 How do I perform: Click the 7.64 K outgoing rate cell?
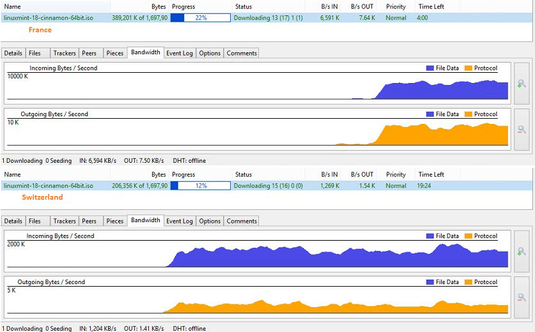click(x=367, y=18)
